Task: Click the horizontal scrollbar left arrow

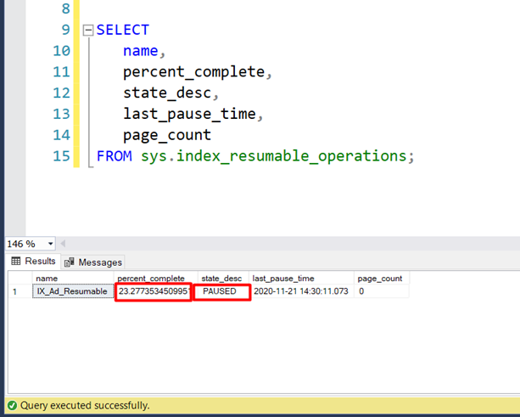Action: click(63, 244)
